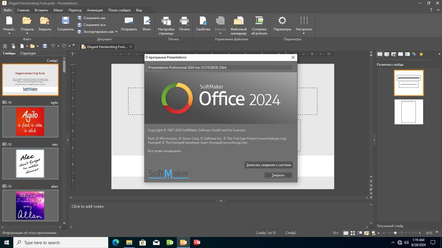The width and height of the screenshot is (442, 248).
Task: Select the Слайд1 thumbnail
Action: pyautogui.click(x=31, y=80)
